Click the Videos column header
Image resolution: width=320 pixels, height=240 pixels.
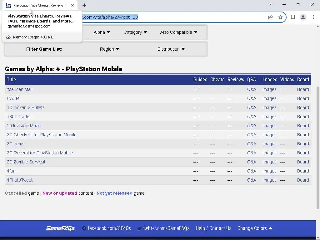(x=287, y=80)
